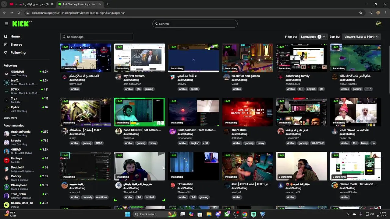Open the Browse sidebar link
This screenshot has width=390, height=219.
point(16,44)
